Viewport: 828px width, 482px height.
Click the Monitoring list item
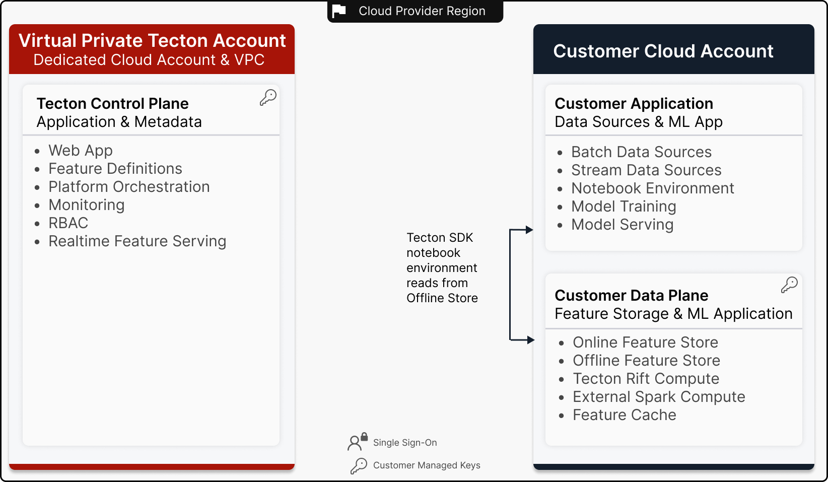coord(87,205)
